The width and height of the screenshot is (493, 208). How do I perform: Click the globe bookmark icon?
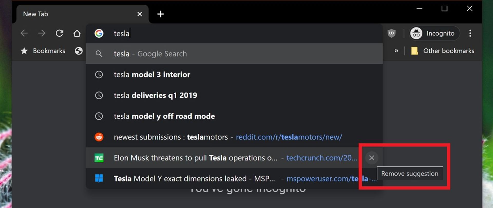79,51
